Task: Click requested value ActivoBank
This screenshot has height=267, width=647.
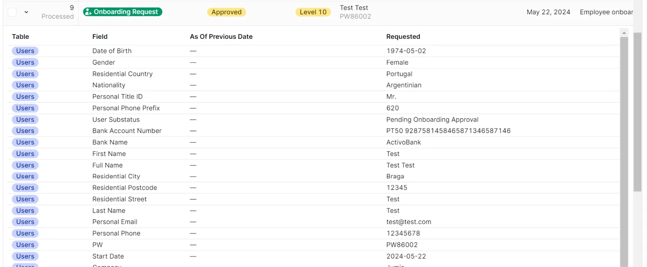Action: [x=404, y=142]
